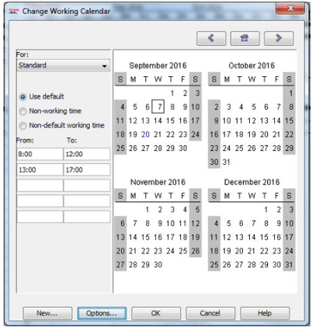Select the Use default radio button
Image resolution: width=316 pixels, height=328 pixels.
point(23,97)
